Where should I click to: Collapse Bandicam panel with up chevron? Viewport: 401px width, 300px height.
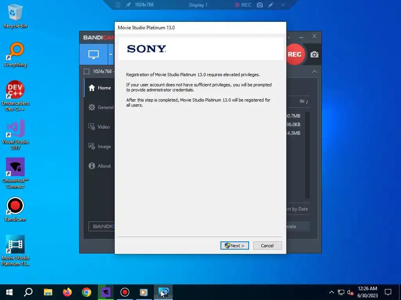pyautogui.click(x=314, y=72)
